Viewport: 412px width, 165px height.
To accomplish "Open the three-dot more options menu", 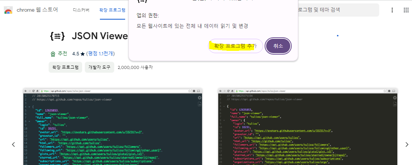I will [392, 10].
